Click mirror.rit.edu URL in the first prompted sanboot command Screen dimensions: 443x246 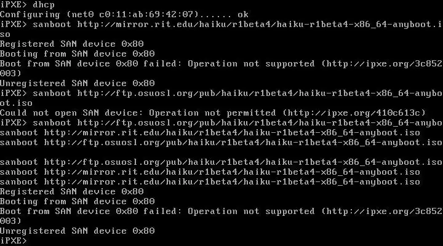[259, 25]
